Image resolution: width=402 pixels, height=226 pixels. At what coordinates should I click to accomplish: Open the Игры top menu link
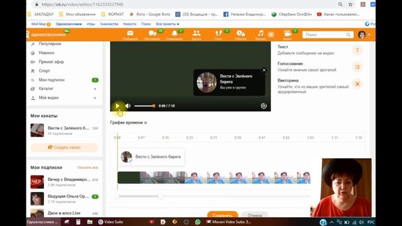[x=90, y=24]
